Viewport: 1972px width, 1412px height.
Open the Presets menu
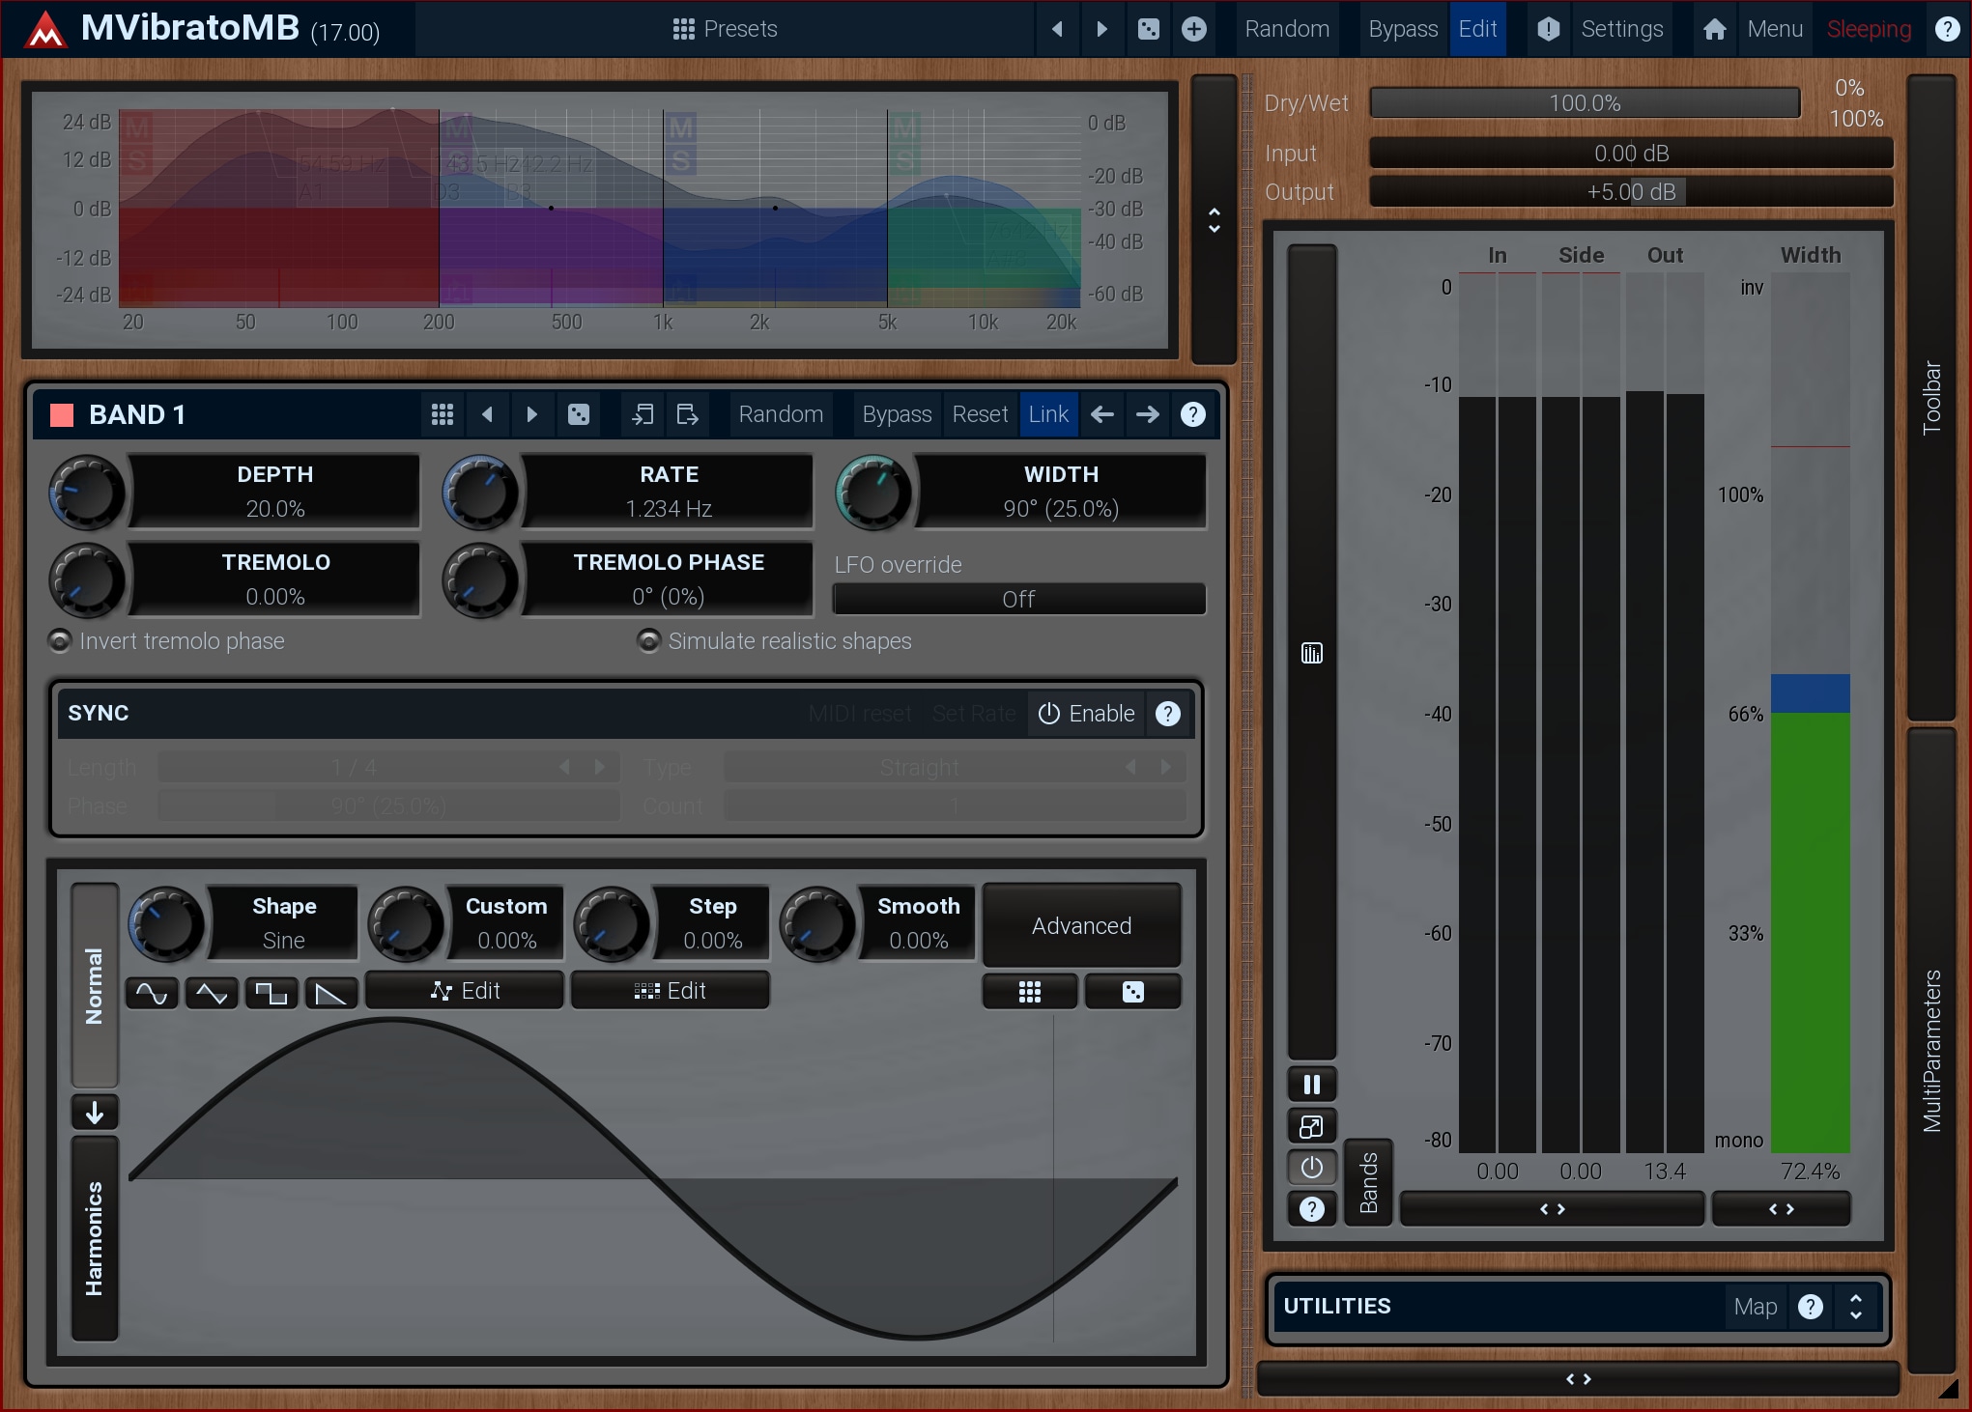[725, 29]
